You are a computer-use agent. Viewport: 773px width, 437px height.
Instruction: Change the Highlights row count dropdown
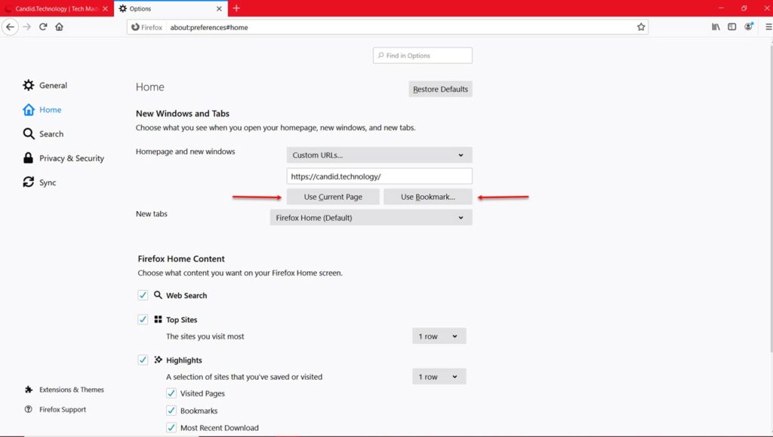(439, 377)
